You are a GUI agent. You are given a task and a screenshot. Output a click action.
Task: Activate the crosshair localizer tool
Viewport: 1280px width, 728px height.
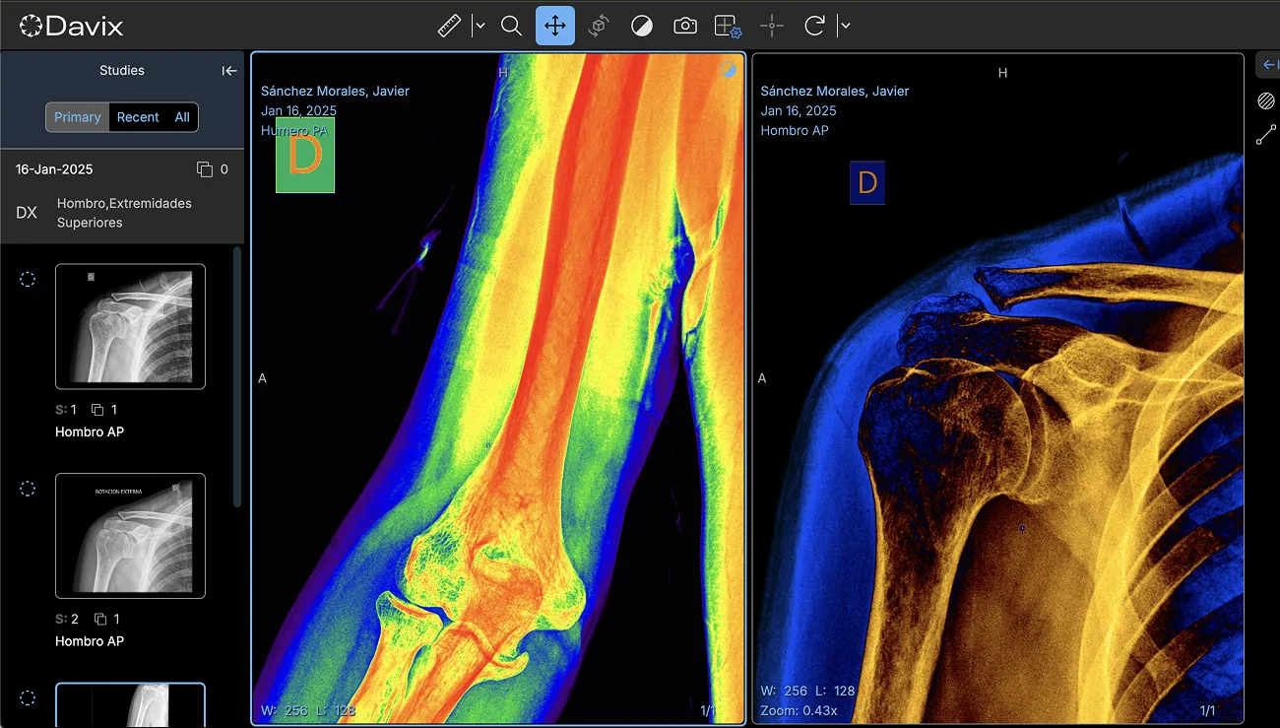(771, 26)
